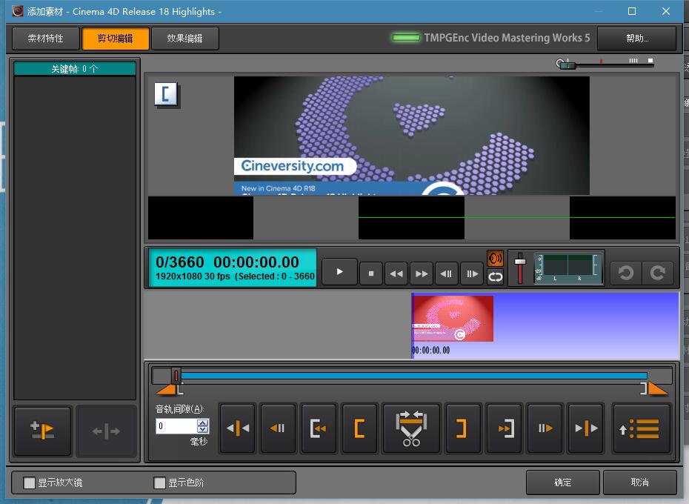Click the app icon in the title bar
This screenshot has height=504, width=689.
point(18,11)
